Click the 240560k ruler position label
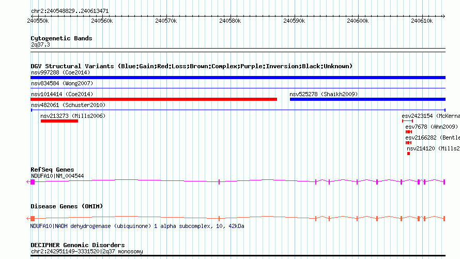The width and height of the screenshot is (460, 259). [102, 21]
